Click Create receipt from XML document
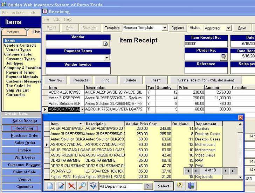This screenshot has height=193, width=255. click(x=206, y=80)
